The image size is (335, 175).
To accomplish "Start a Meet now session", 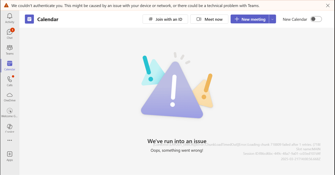I will tap(209, 19).
